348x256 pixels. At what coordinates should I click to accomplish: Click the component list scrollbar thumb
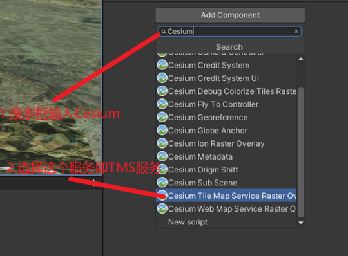pyautogui.click(x=301, y=152)
